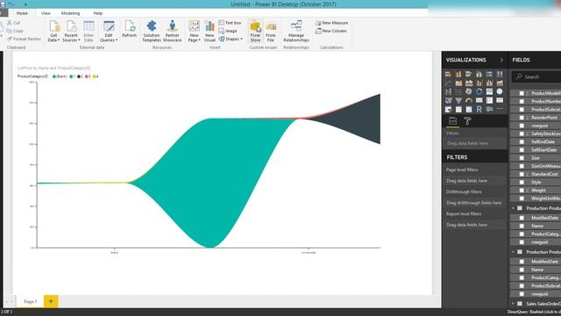The image size is (561, 316).
Task: Insert a New Visual
Action: (209, 32)
